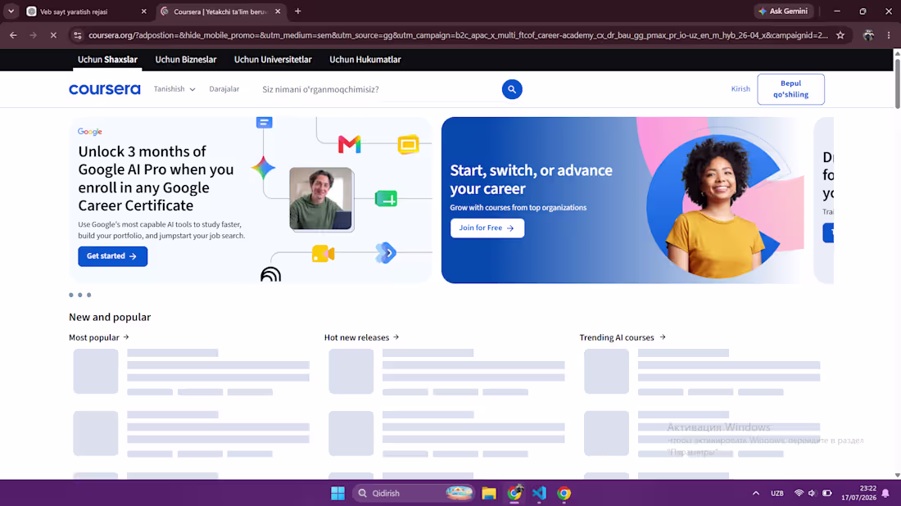This screenshot has width=901, height=506.
Task: Open the tab search chevron dropdown
Action: (x=11, y=11)
